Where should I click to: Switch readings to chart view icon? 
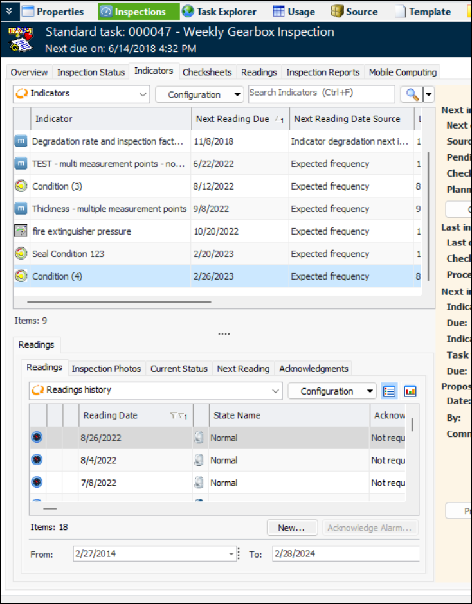click(x=410, y=391)
